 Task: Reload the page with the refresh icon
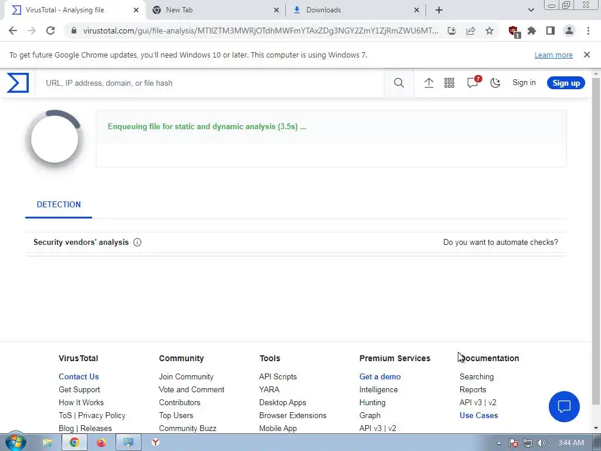50,31
